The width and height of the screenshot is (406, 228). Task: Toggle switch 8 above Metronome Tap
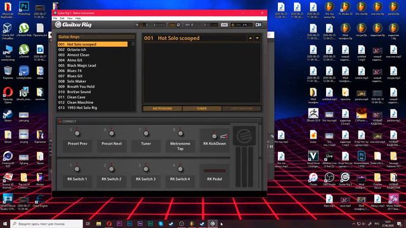180,134
